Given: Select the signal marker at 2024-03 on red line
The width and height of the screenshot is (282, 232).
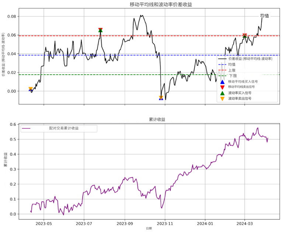Looking at the screenshot, I should [245, 36].
